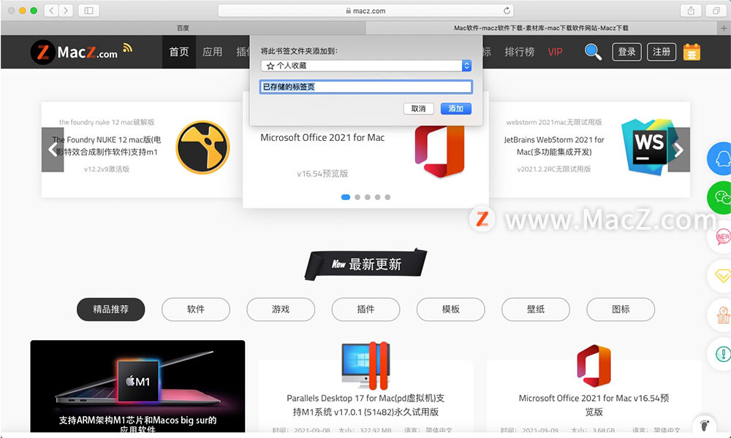Click the 登录 login button
Image resolution: width=731 pixels, height=438 pixels.
[626, 52]
